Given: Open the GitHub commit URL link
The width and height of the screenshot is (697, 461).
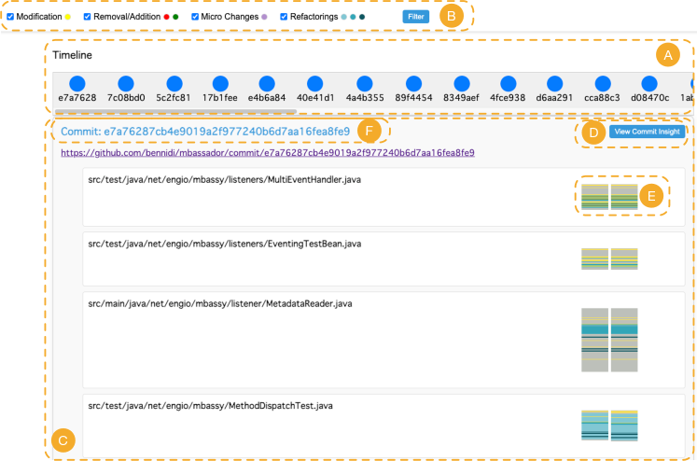Looking at the screenshot, I should tap(268, 152).
